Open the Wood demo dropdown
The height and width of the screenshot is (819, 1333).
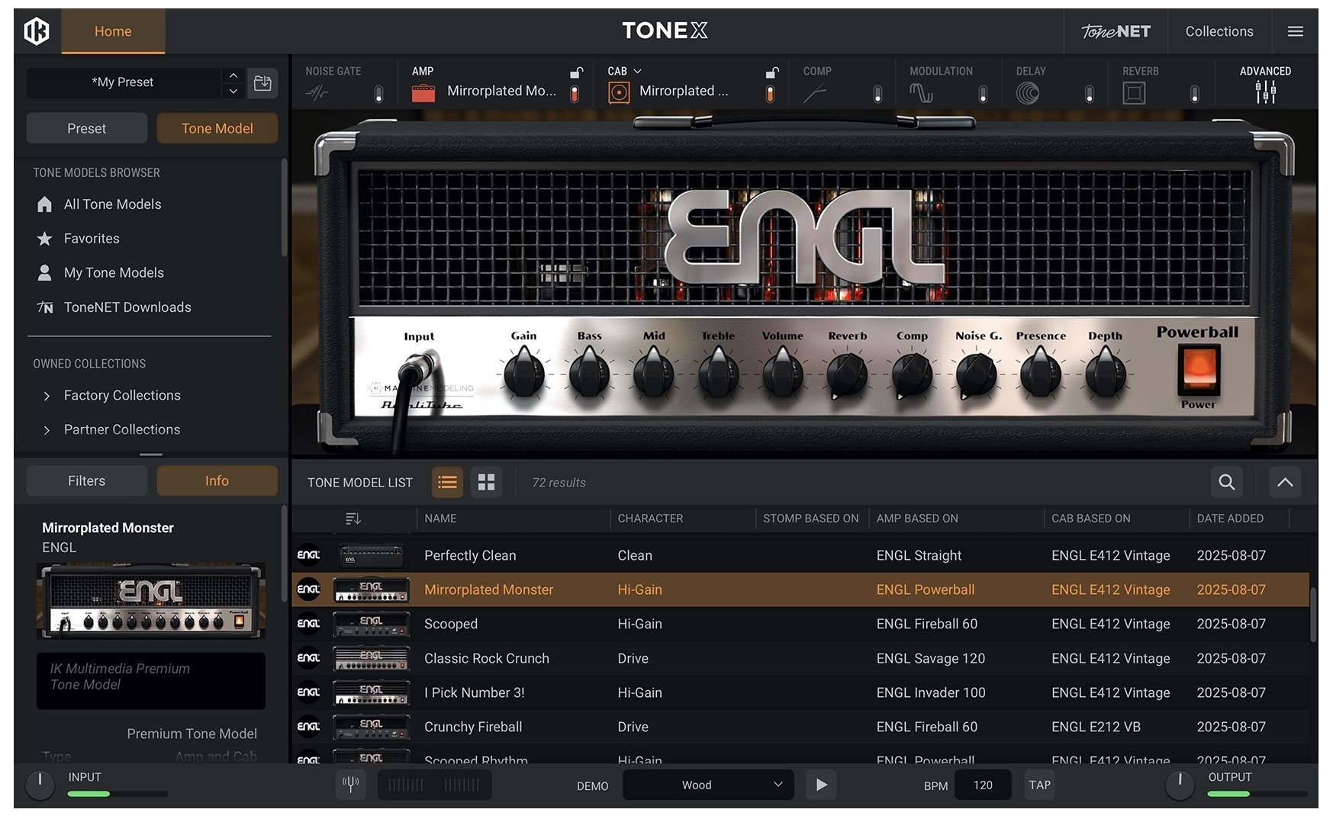(x=708, y=785)
